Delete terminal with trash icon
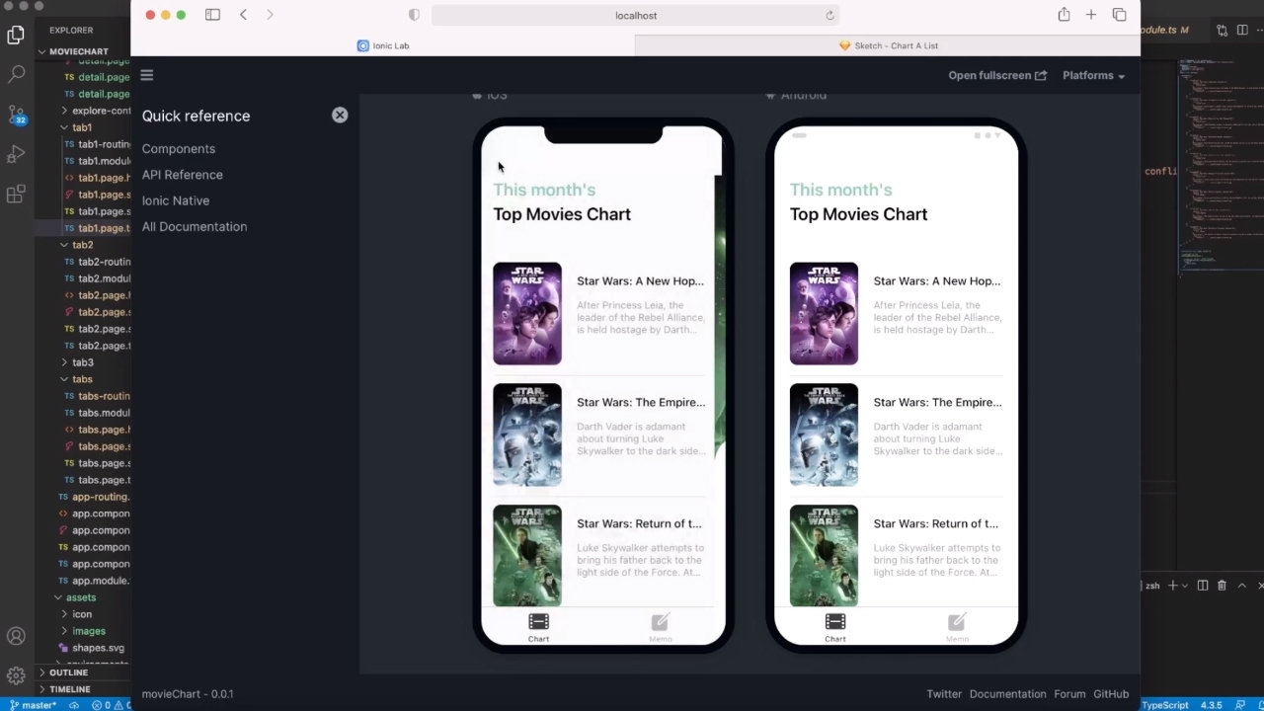The image size is (1264, 711). 1222,586
